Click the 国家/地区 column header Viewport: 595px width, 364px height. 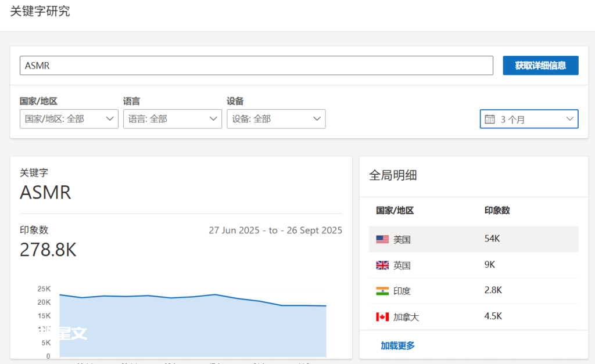393,211
